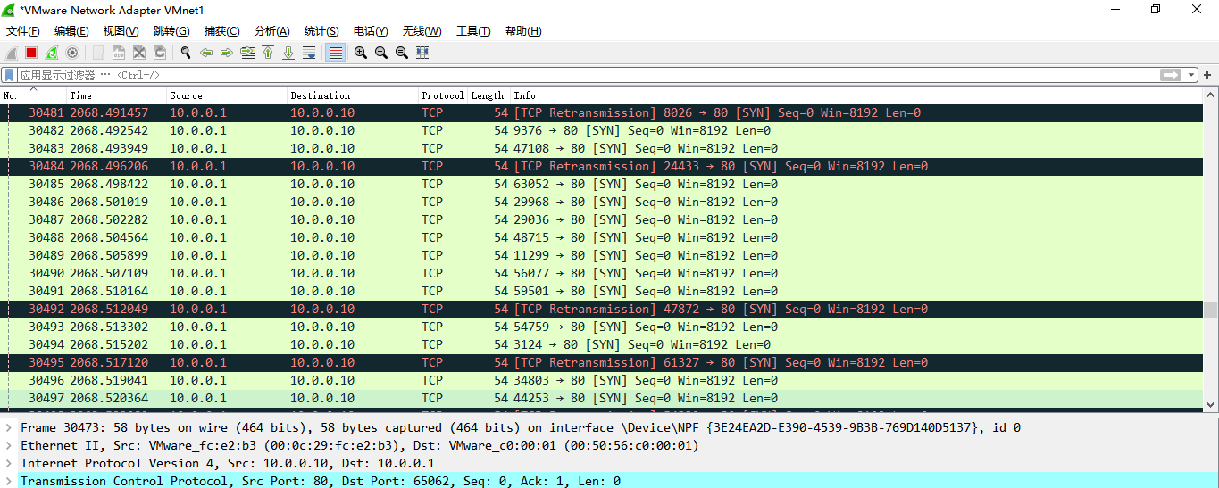Open the 帮助(H) menu
This screenshot has height=488, width=1219.
[523, 31]
